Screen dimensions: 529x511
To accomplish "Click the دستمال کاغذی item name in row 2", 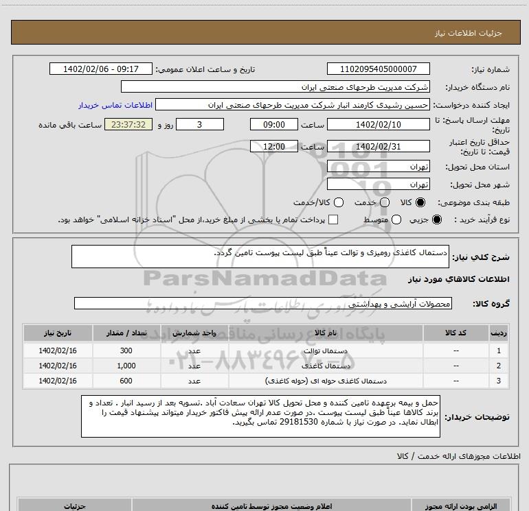I will [326, 366].
